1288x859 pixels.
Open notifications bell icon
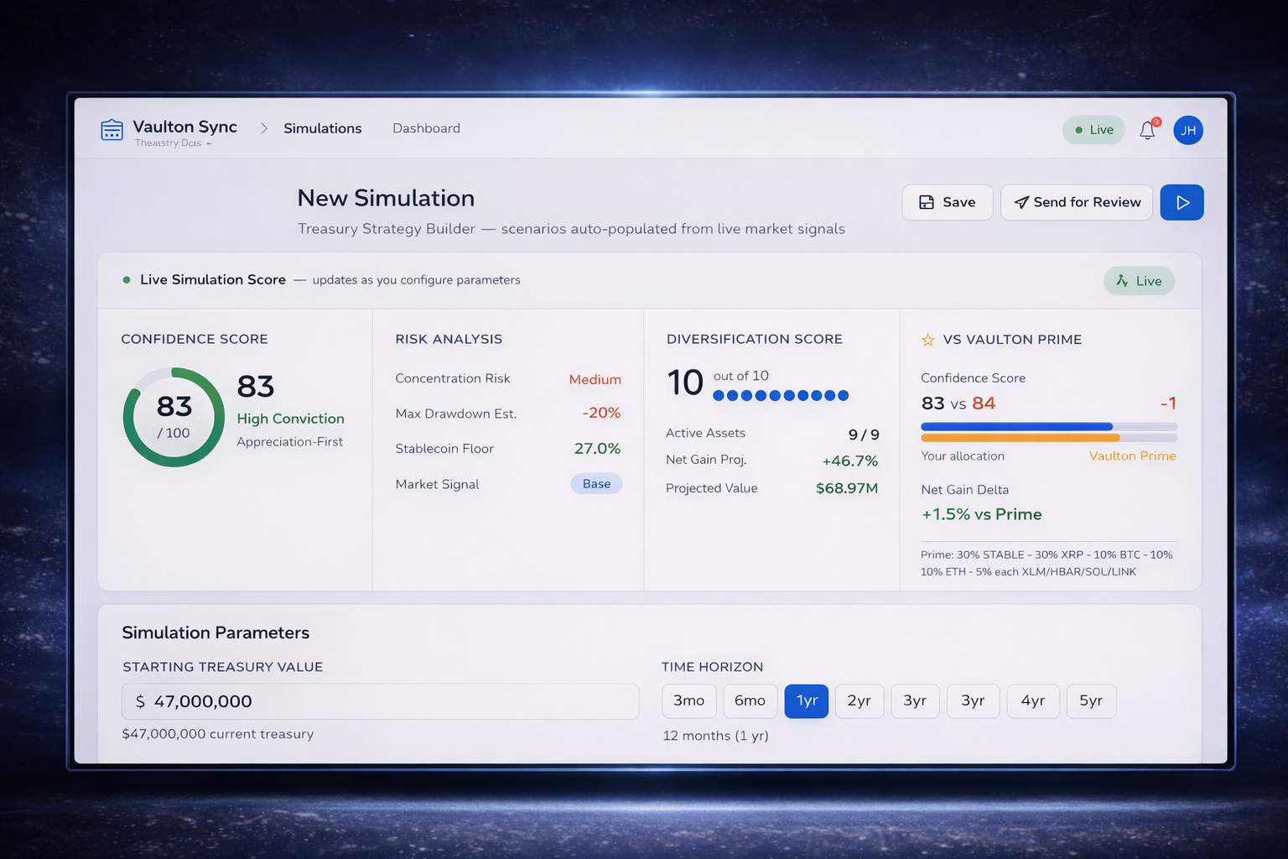1147,130
